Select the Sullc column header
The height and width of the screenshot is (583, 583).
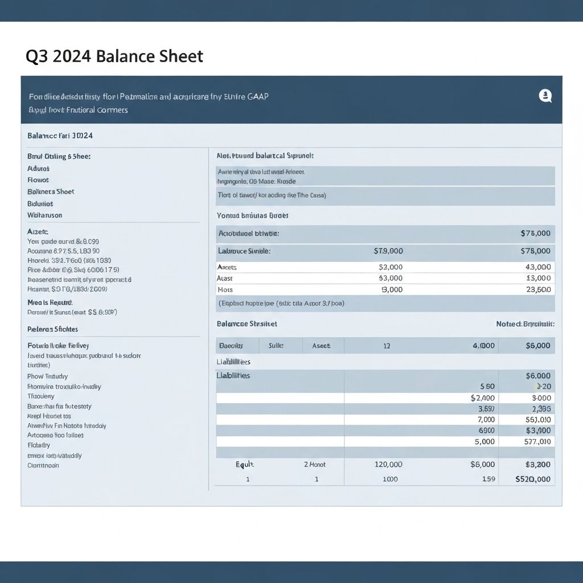[x=276, y=346]
